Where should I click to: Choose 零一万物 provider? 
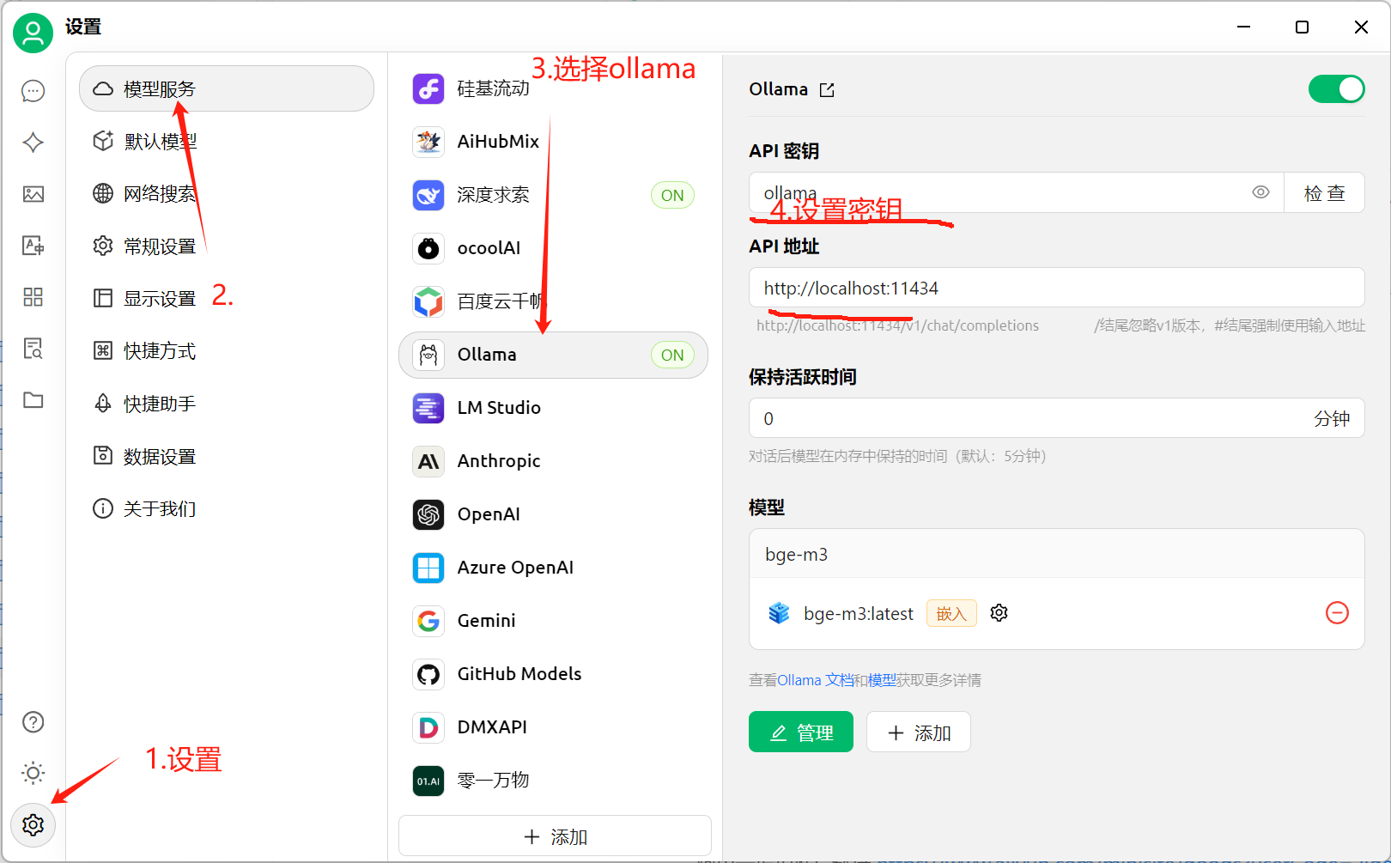pos(553,781)
